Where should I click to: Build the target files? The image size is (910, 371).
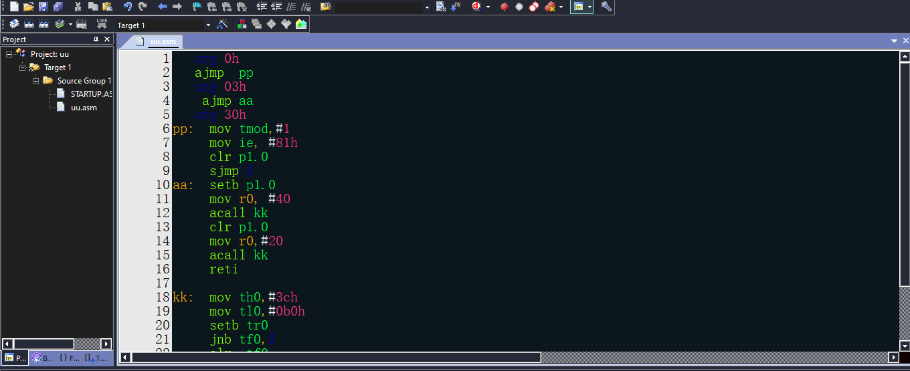click(29, 24)
